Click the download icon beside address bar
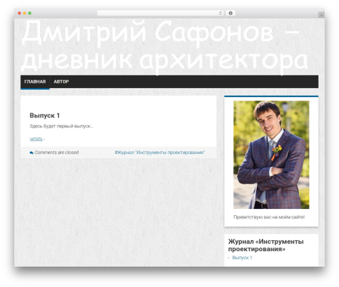 click(x=231, y=13)
